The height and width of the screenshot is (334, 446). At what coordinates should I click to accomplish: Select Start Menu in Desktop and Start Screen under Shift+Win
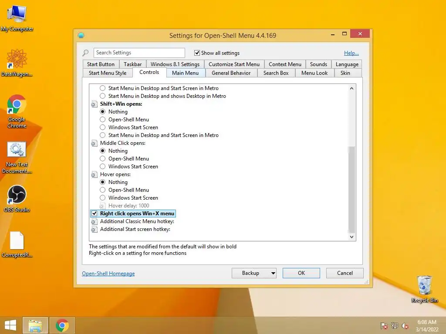(x=103, y=135)
